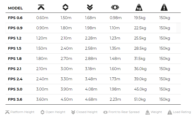Viewport: 196px width, 119px height.
Task: Click the Load Rating legend icon
Action: (x=169, y=112)
